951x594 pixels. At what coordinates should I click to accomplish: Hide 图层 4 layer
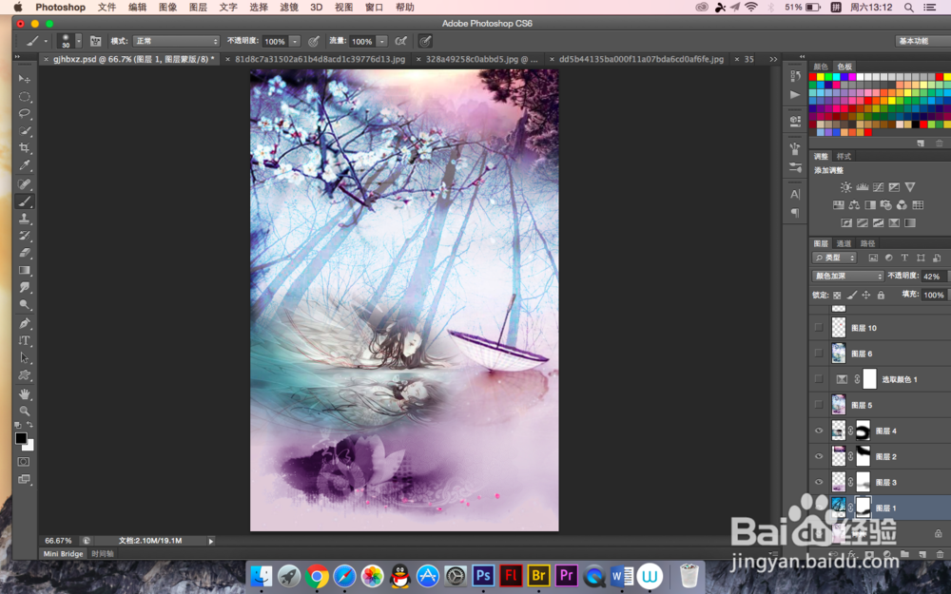[x=819, y=431]
